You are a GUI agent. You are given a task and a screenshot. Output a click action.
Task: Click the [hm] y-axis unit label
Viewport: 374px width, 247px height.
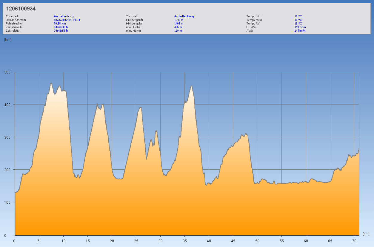click(8, 39)
